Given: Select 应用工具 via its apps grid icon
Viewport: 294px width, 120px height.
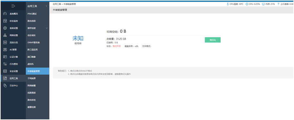Looking at the screenshot, I should (5, 78).
